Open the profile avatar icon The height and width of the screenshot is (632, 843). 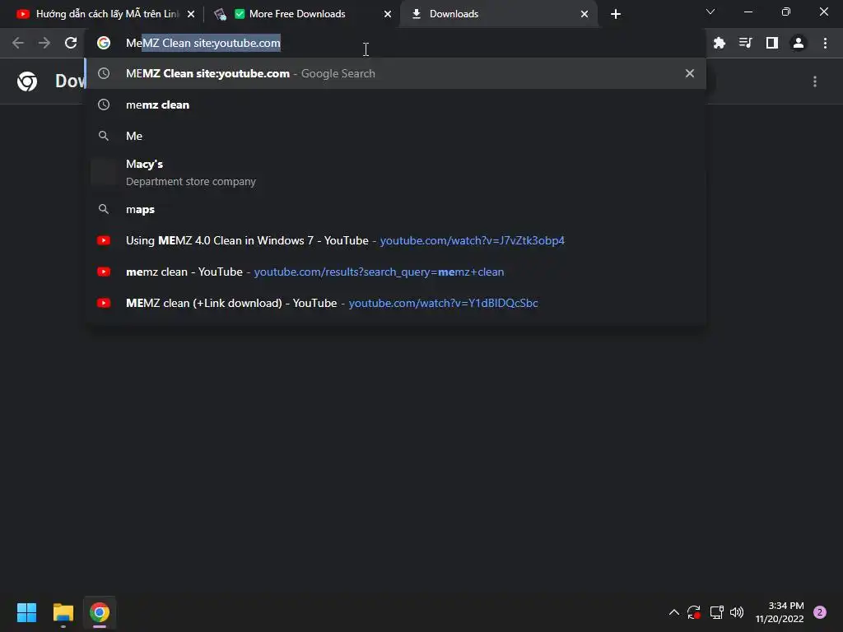click(799, 43)
